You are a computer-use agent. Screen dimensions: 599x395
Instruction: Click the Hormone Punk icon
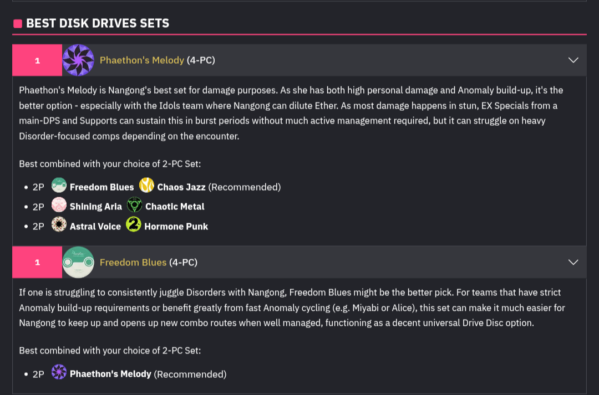click(x=134, y=225)
